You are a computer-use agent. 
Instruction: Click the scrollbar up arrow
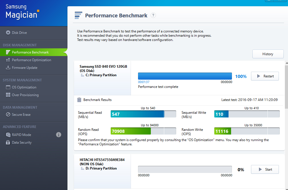[287, 63]
